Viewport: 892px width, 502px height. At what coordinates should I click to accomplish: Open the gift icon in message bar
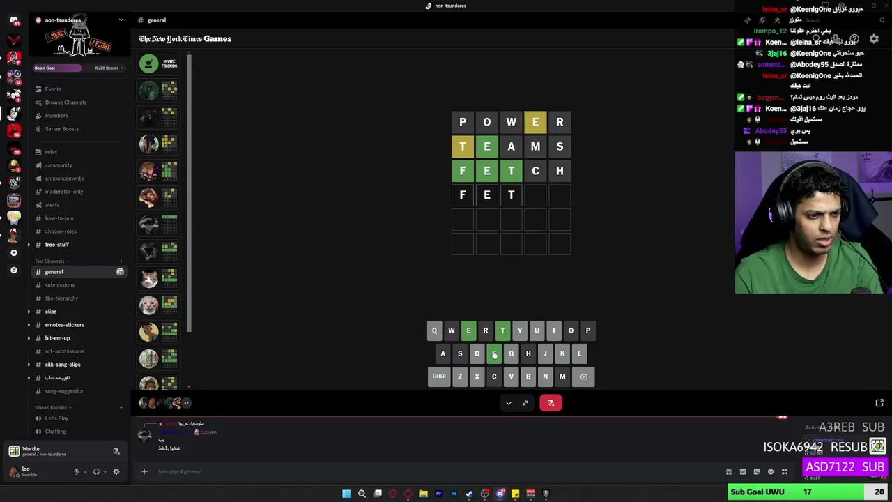pos(729,472)
